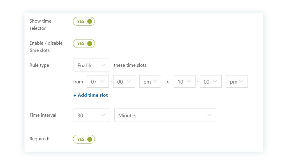This screenshot has width=288, height=168.
Task: Click the chevron next to from hour 07
Action: tap(103, 82)
